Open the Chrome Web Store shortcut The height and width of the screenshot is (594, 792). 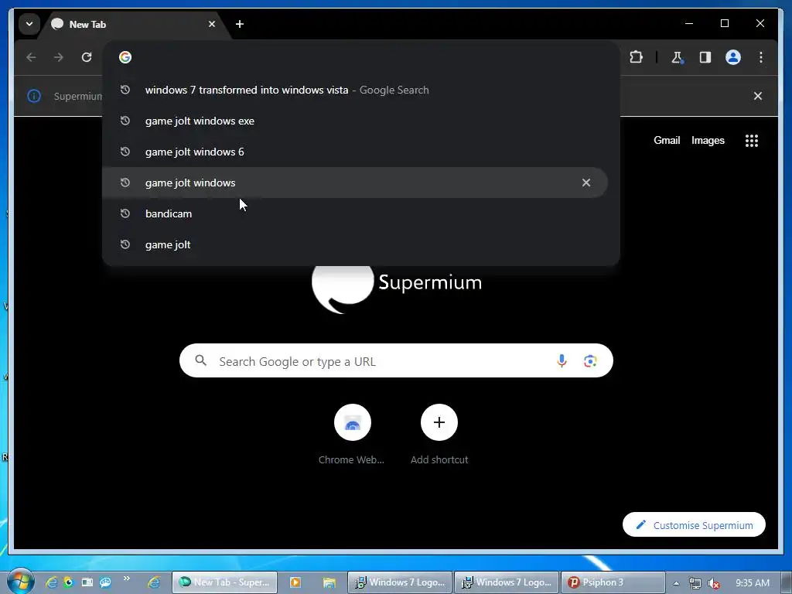(352, 435)
